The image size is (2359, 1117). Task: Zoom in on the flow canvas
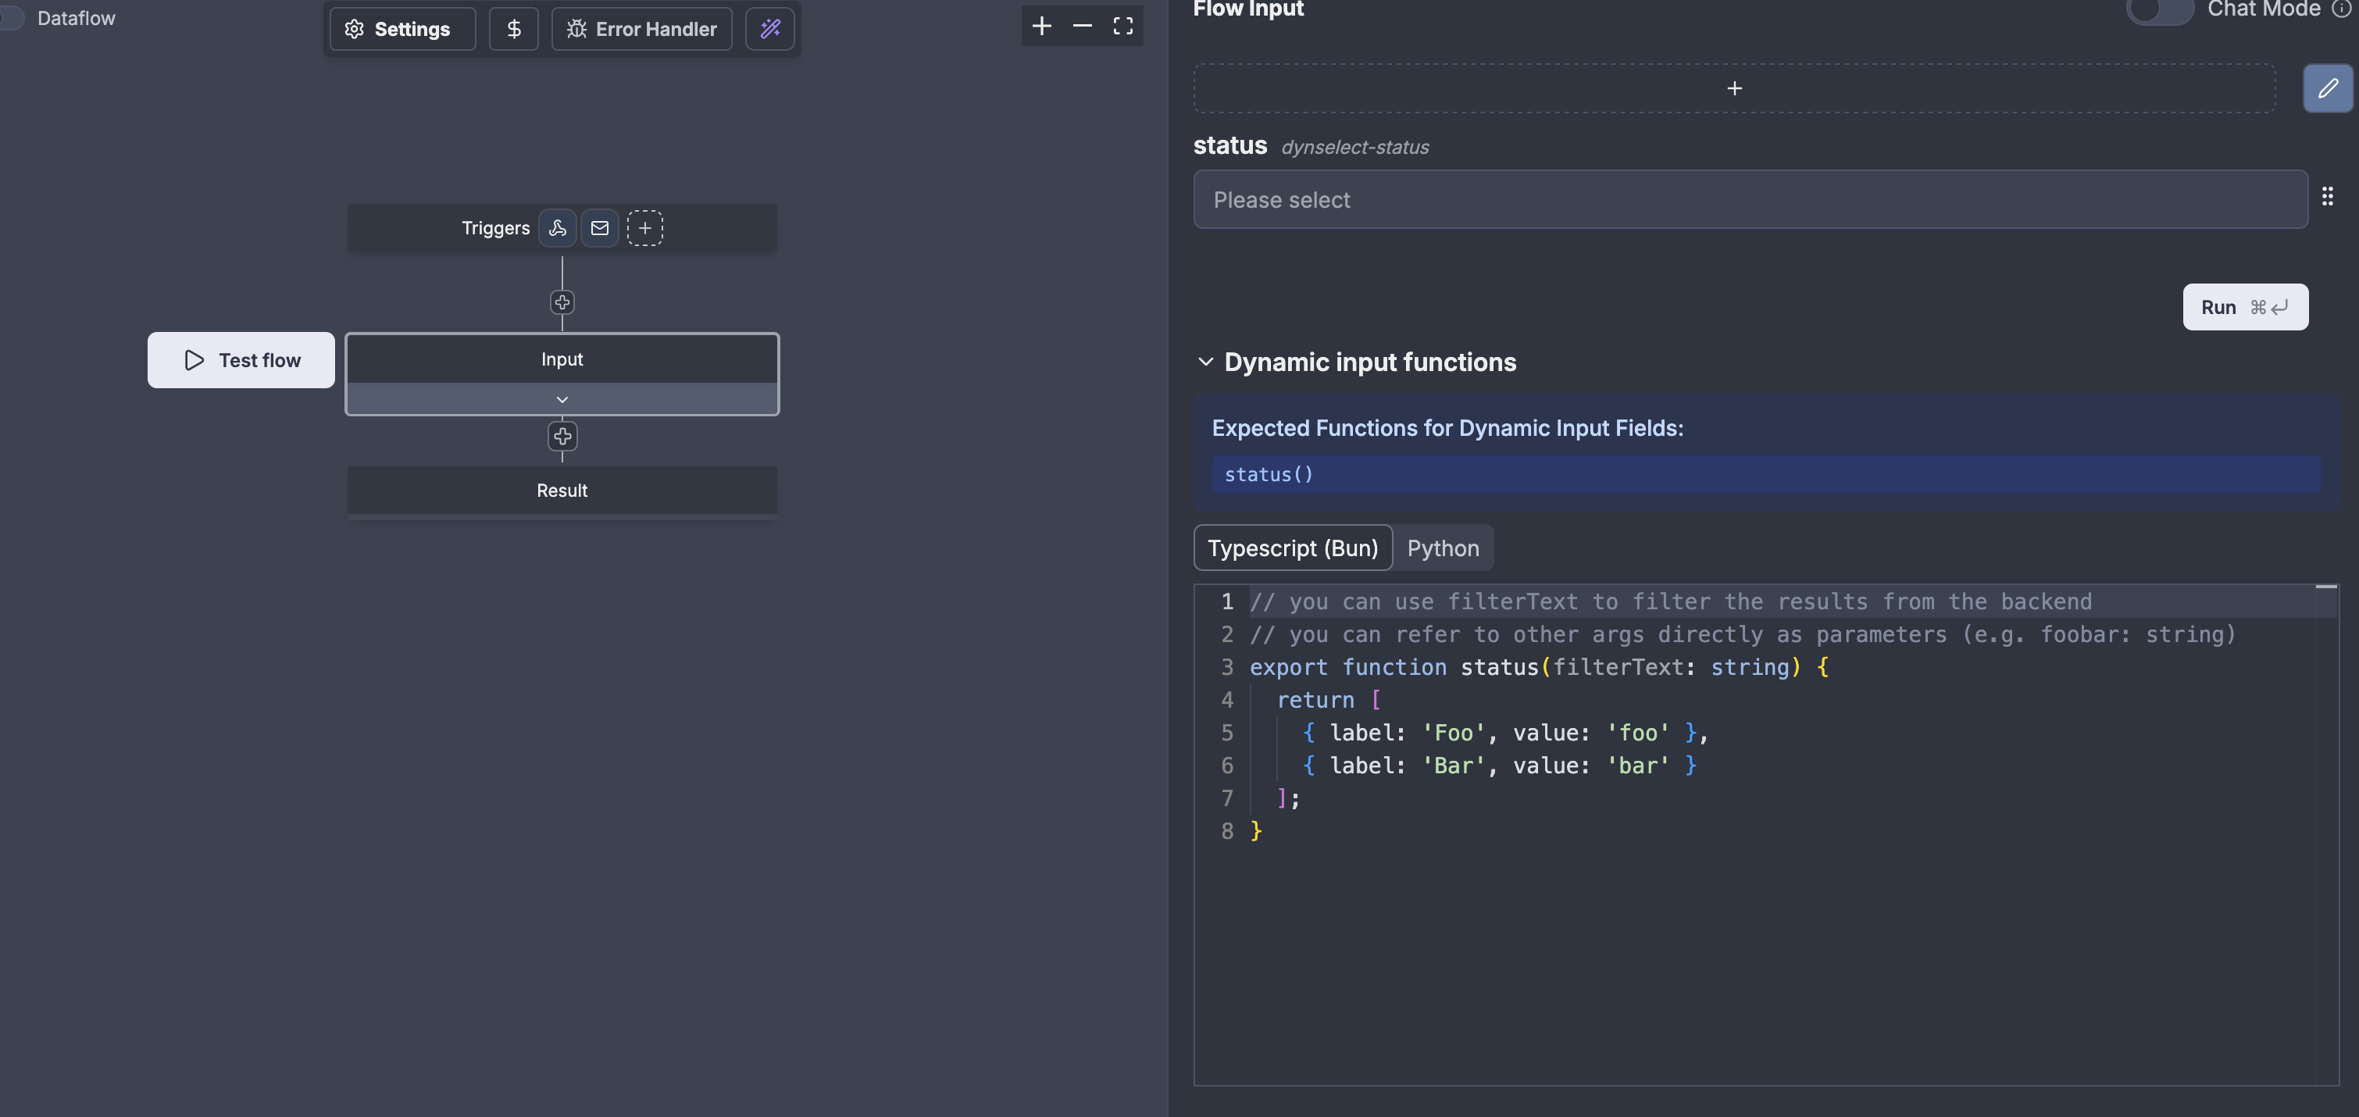click(1041, 26)
